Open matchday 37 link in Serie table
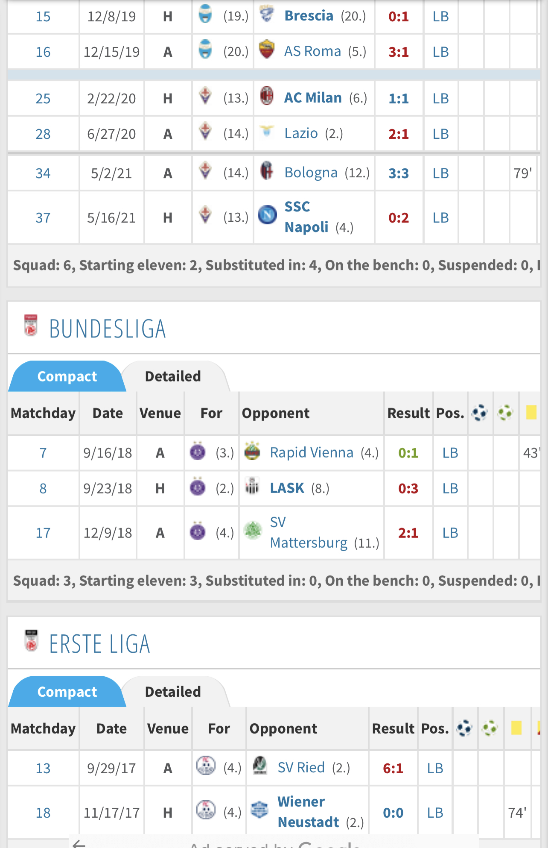 click(43, 218)
